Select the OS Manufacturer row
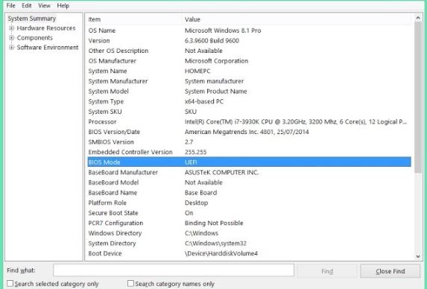 pyautogui.click(x=249, y=60)
